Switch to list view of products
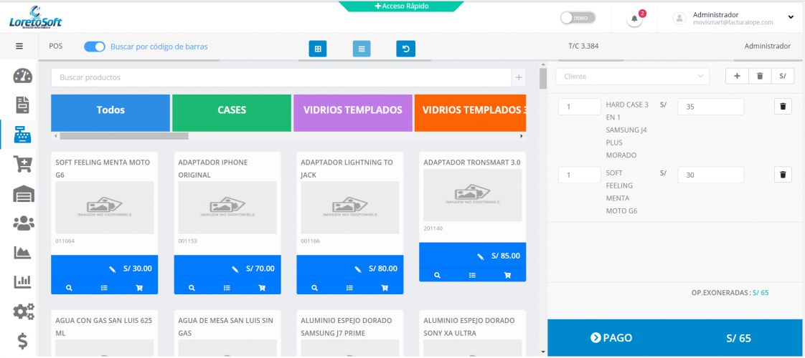Screen dimensions: 805x358 pos(362,49)
